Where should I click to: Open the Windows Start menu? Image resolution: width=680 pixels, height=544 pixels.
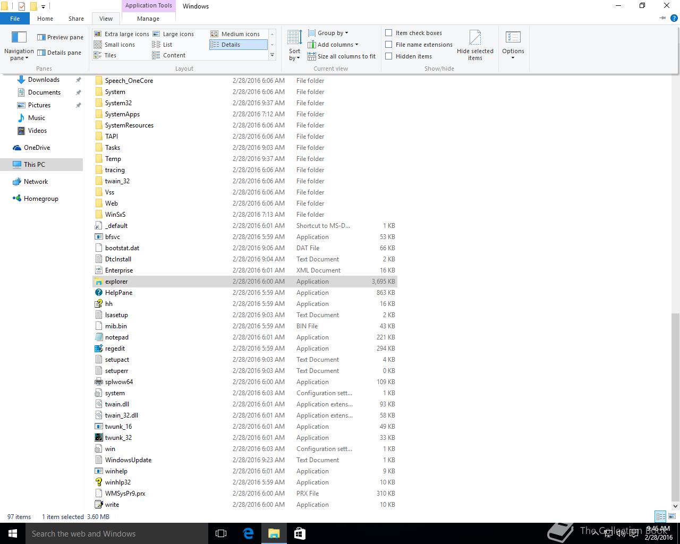13,533
